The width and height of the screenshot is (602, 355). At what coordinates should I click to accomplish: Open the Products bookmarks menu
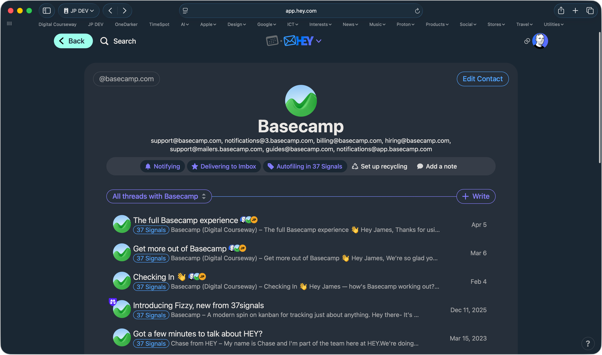pos(437,24)
